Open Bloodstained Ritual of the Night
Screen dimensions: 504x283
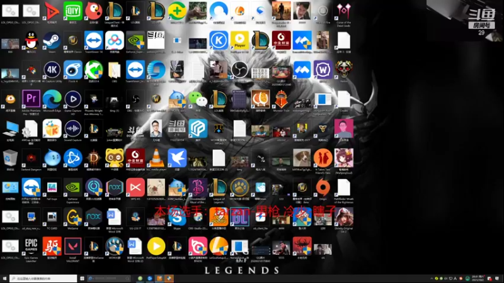point(198,187)
